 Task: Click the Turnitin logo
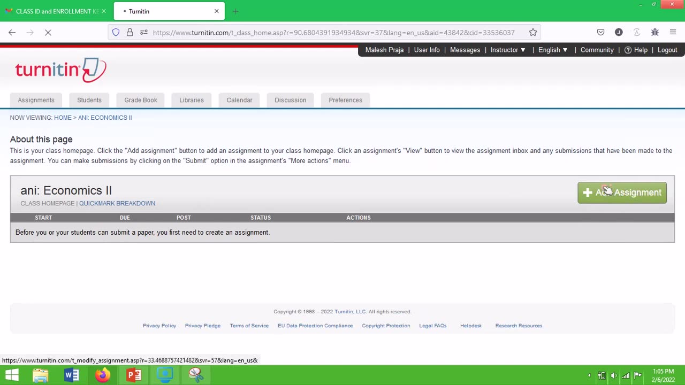(x=60, y=70)
